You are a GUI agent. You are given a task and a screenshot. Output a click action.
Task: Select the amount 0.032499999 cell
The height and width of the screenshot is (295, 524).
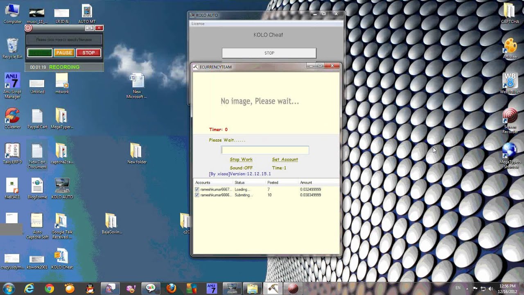(x=310, y=190)
